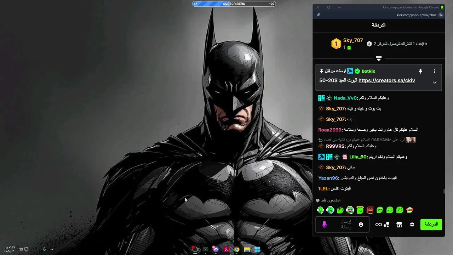Click the volume speaker tray icon
The image size is (453, 255).
(21, 249)
